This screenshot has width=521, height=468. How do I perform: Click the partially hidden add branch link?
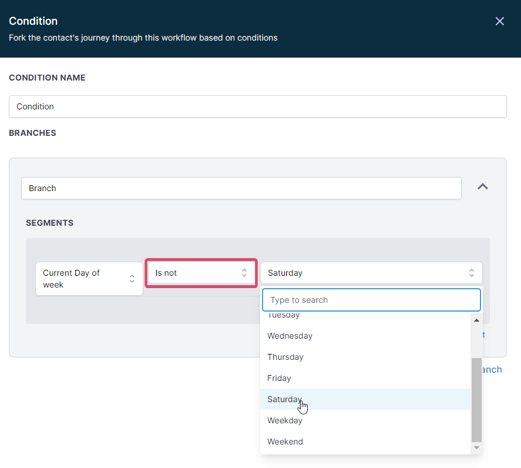point(492,369)
